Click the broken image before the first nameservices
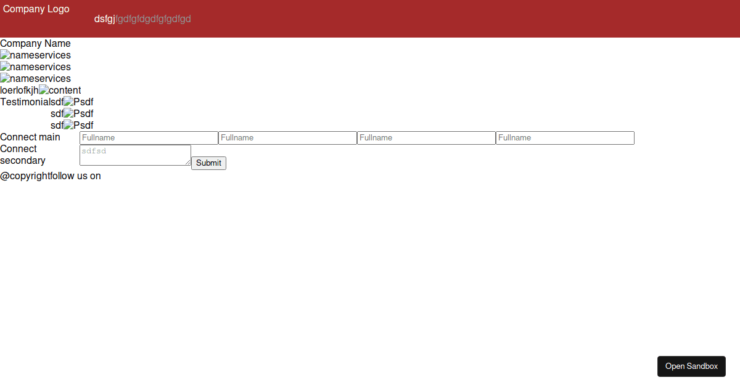 (x=5, y=55)
